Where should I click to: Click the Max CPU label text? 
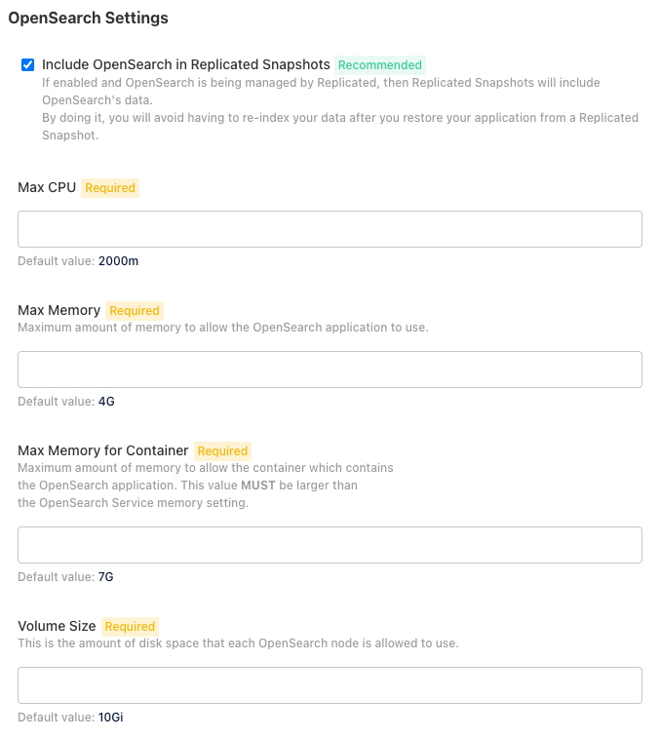click(x=47, y=187)
